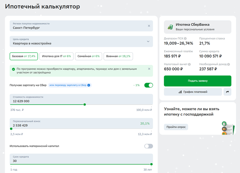
Task: Click the Ипотека СберБанка logo icon
Action: pyautogui.click(x=169, y=27)
